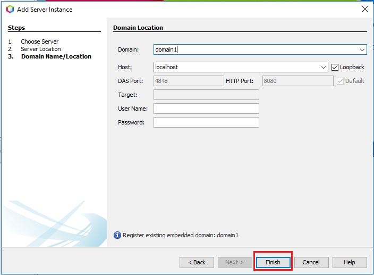Open the Host dropdown arrow
The image size is (374, 275).
(x=323, y=68)
